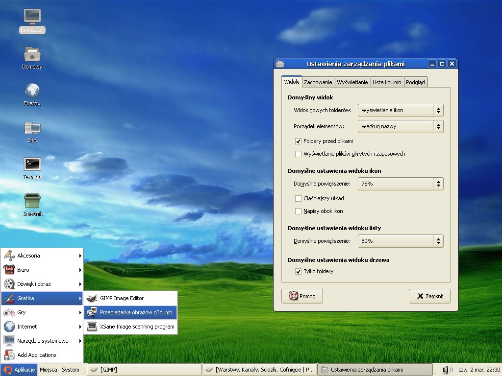Expand the Gry submenu arrow
Screen dimensions: 502x376
click(x=80, y=312)
